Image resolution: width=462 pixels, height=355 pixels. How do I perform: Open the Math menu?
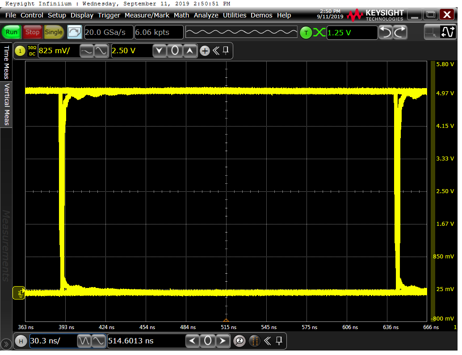[x=181, y=15]
